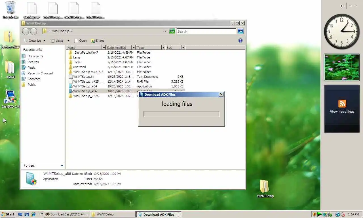Select the WinNTSetup_x64 application
This screenshot has width=363, height=218.
point(85,86)
